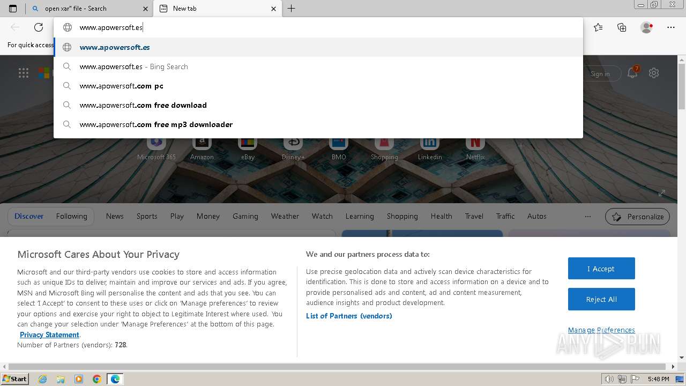Open the Collections icon

622,27
